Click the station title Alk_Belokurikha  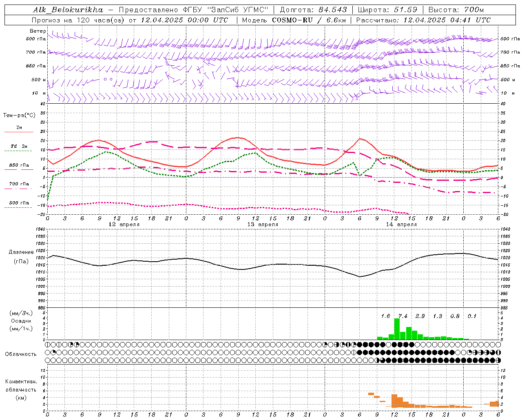[x=68, y=10]
